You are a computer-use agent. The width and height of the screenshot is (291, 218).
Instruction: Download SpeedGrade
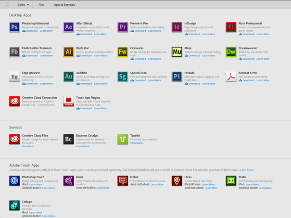[138, 80]
